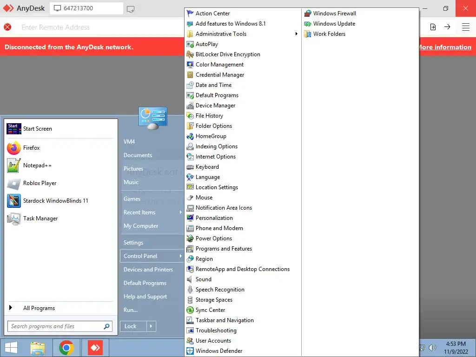Click the AnyDesk connect arrow button

(x=447, y=27)
